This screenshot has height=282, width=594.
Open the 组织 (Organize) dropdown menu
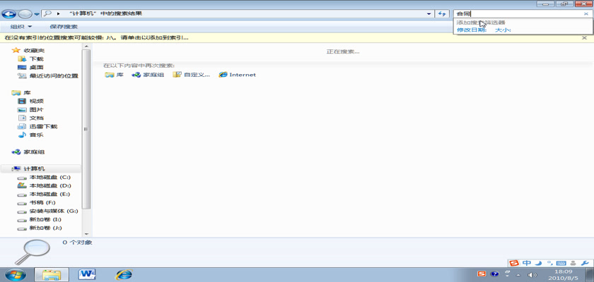(21, 27)
